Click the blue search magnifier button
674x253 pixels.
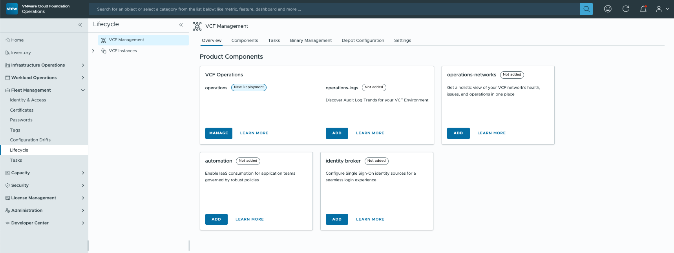point(586,9)
